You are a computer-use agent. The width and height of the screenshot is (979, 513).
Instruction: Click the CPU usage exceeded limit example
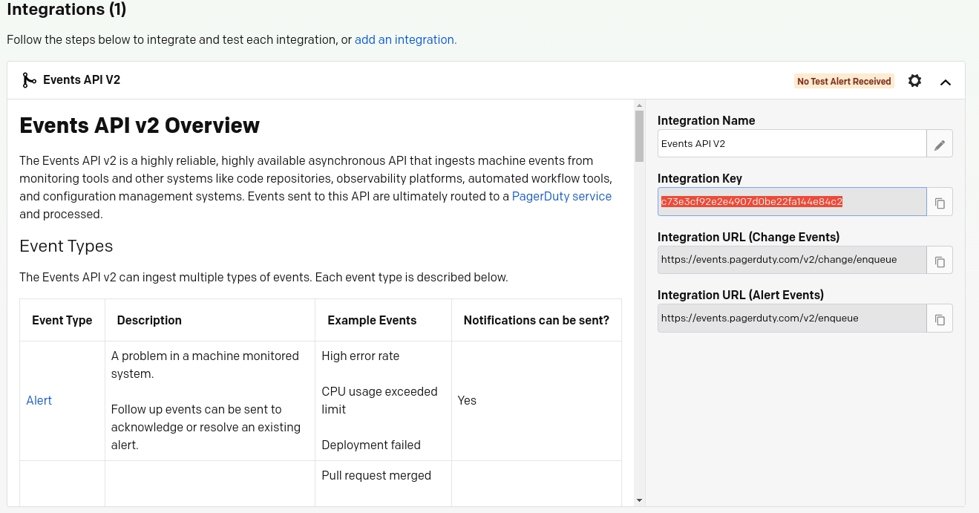click(379, 401)
